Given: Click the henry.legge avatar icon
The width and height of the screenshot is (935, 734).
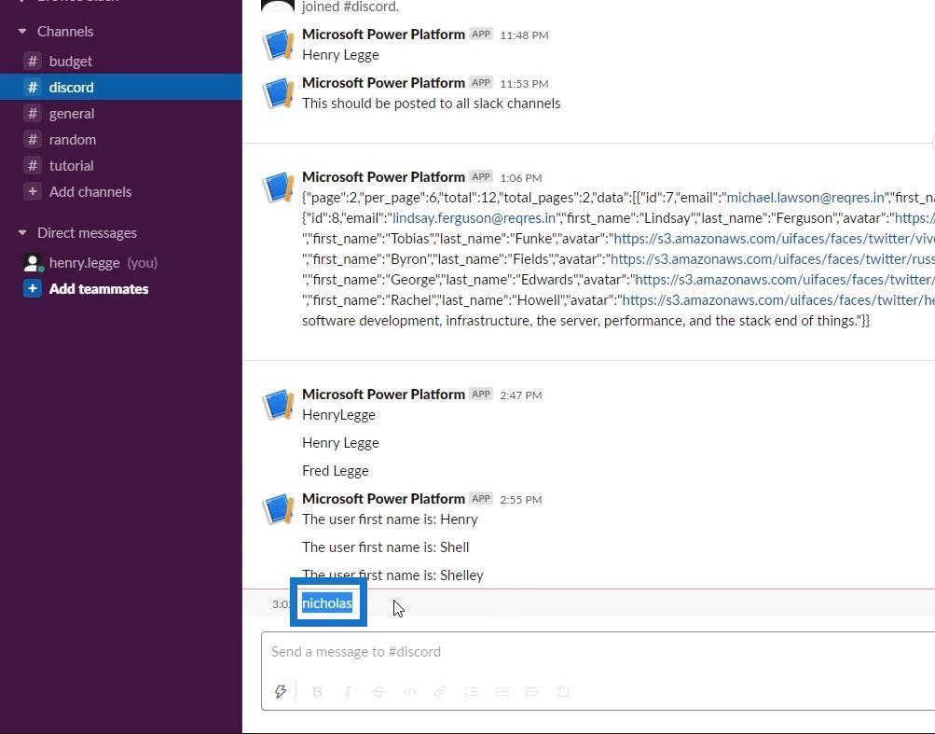Looking at the screenshot, I should click(x=33, y=263).
